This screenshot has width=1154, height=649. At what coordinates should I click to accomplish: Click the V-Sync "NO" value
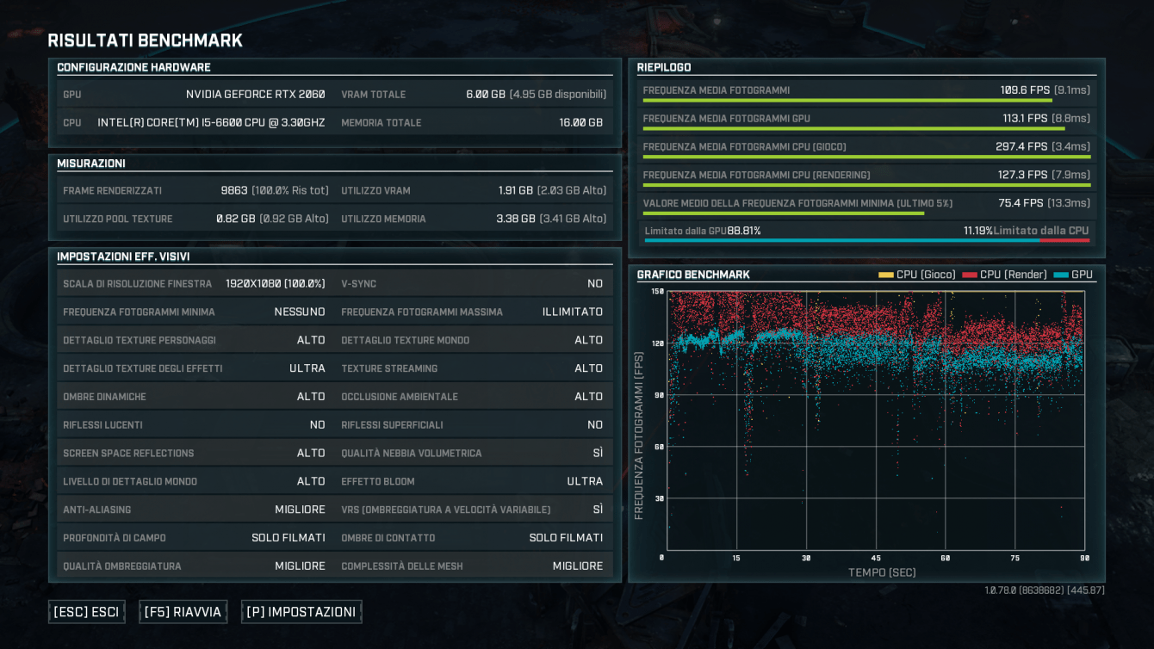pos(595,284)
